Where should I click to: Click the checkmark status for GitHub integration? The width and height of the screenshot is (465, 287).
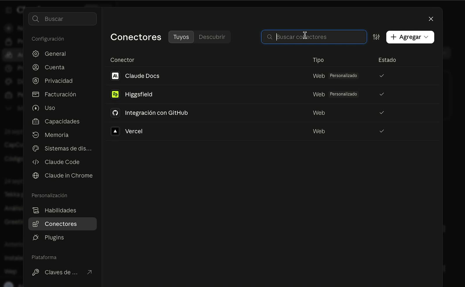click(382, 112)
